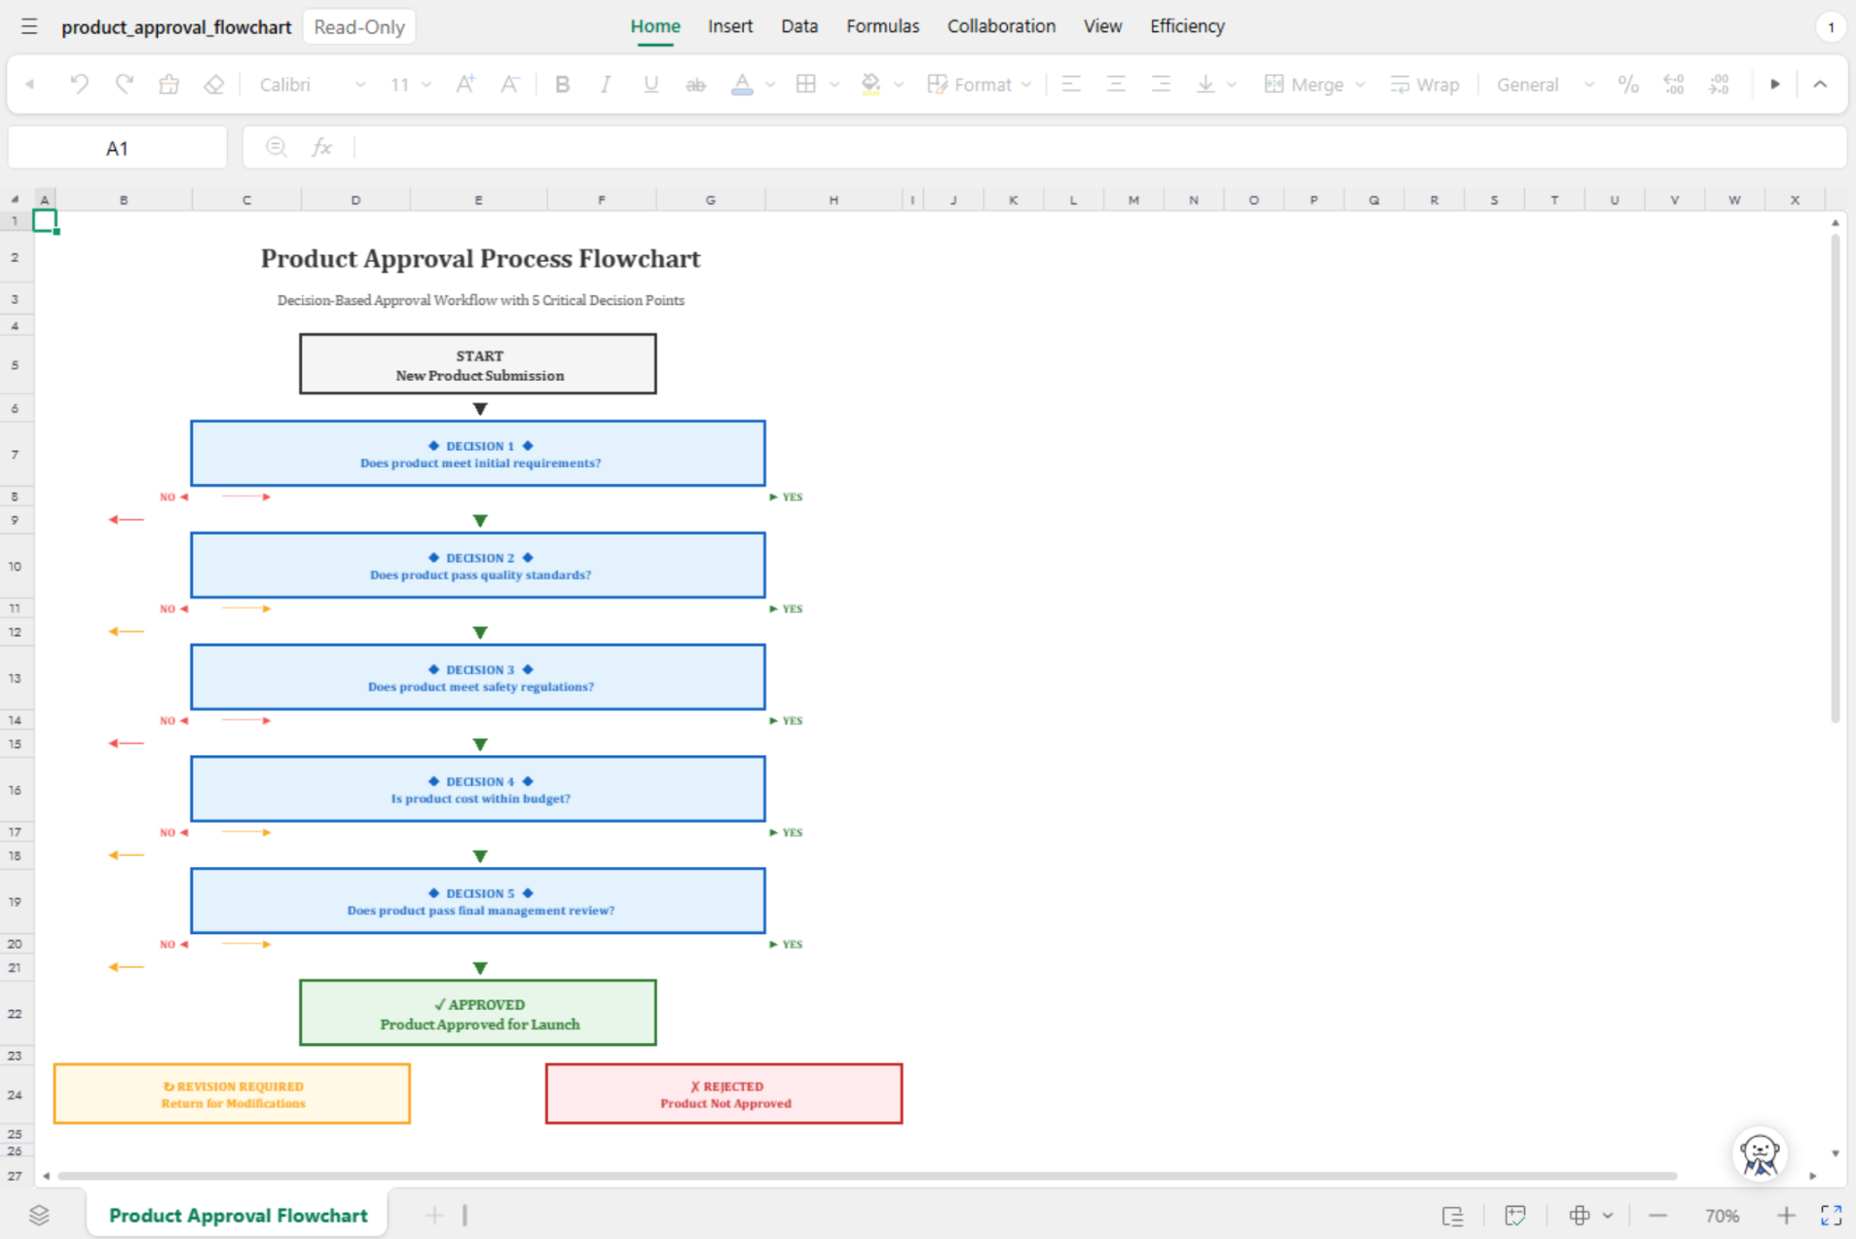This screenshot has height=1239, width=1856.
Task: Collapse the toolbar ribbon chevron
Action: [1820, 85]
